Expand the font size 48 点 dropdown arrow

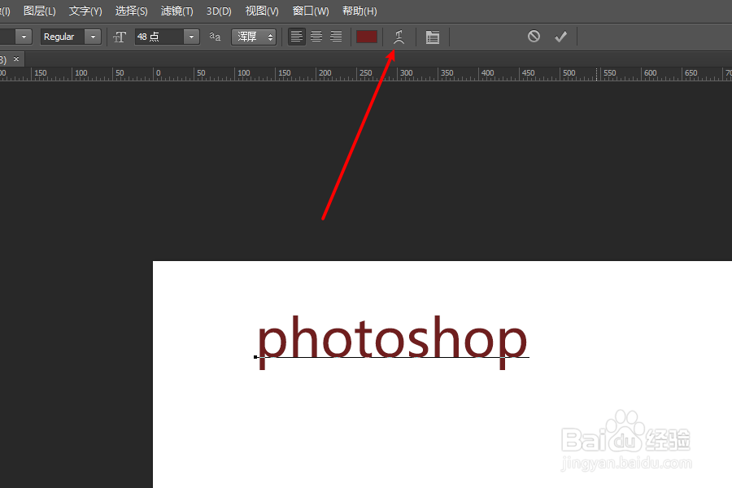(x=191, y=37)
